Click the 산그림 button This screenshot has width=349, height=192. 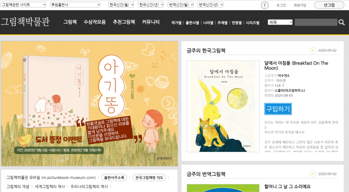coord(329,5)
